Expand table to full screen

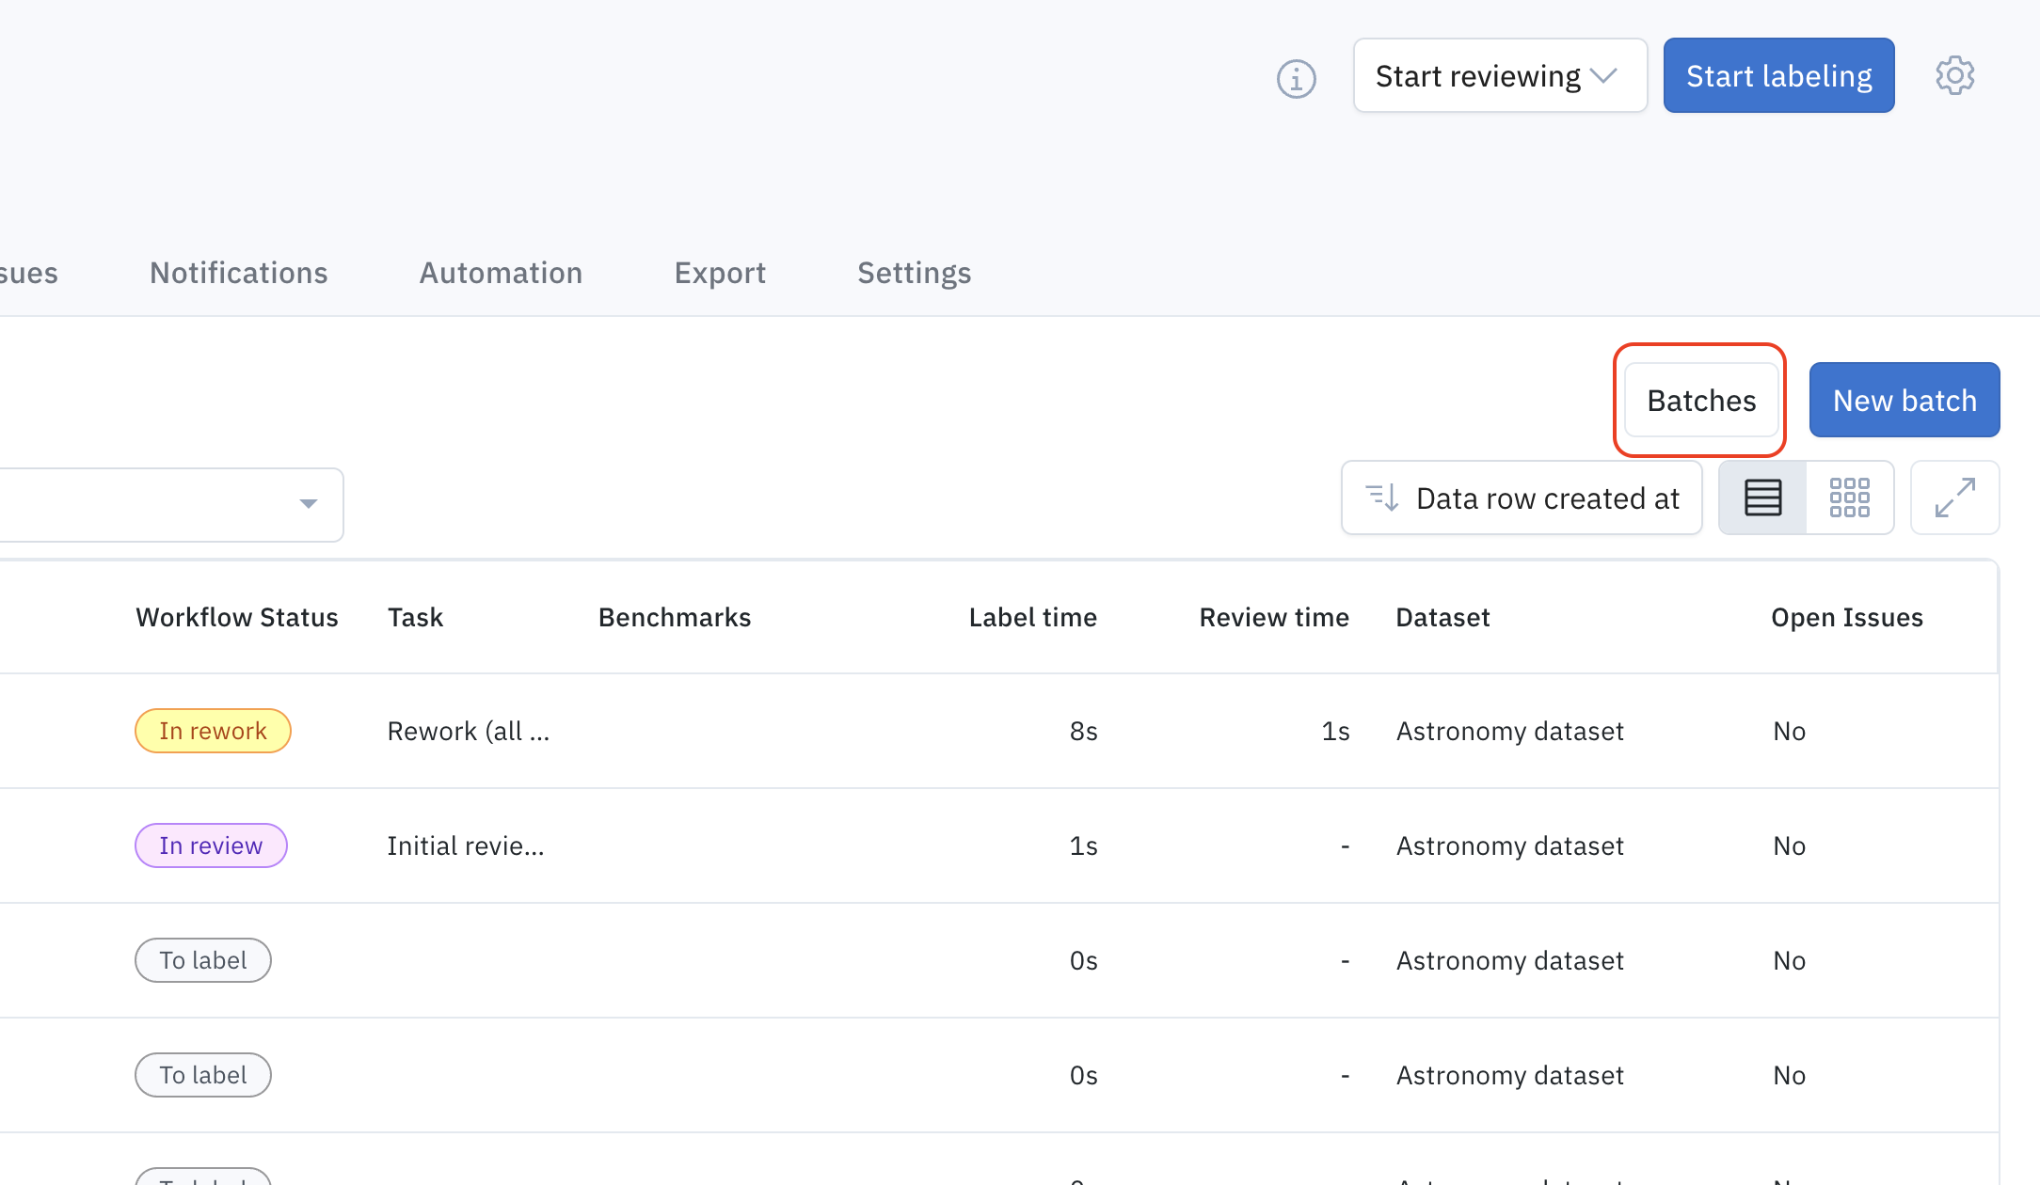tap(1954, 498)
